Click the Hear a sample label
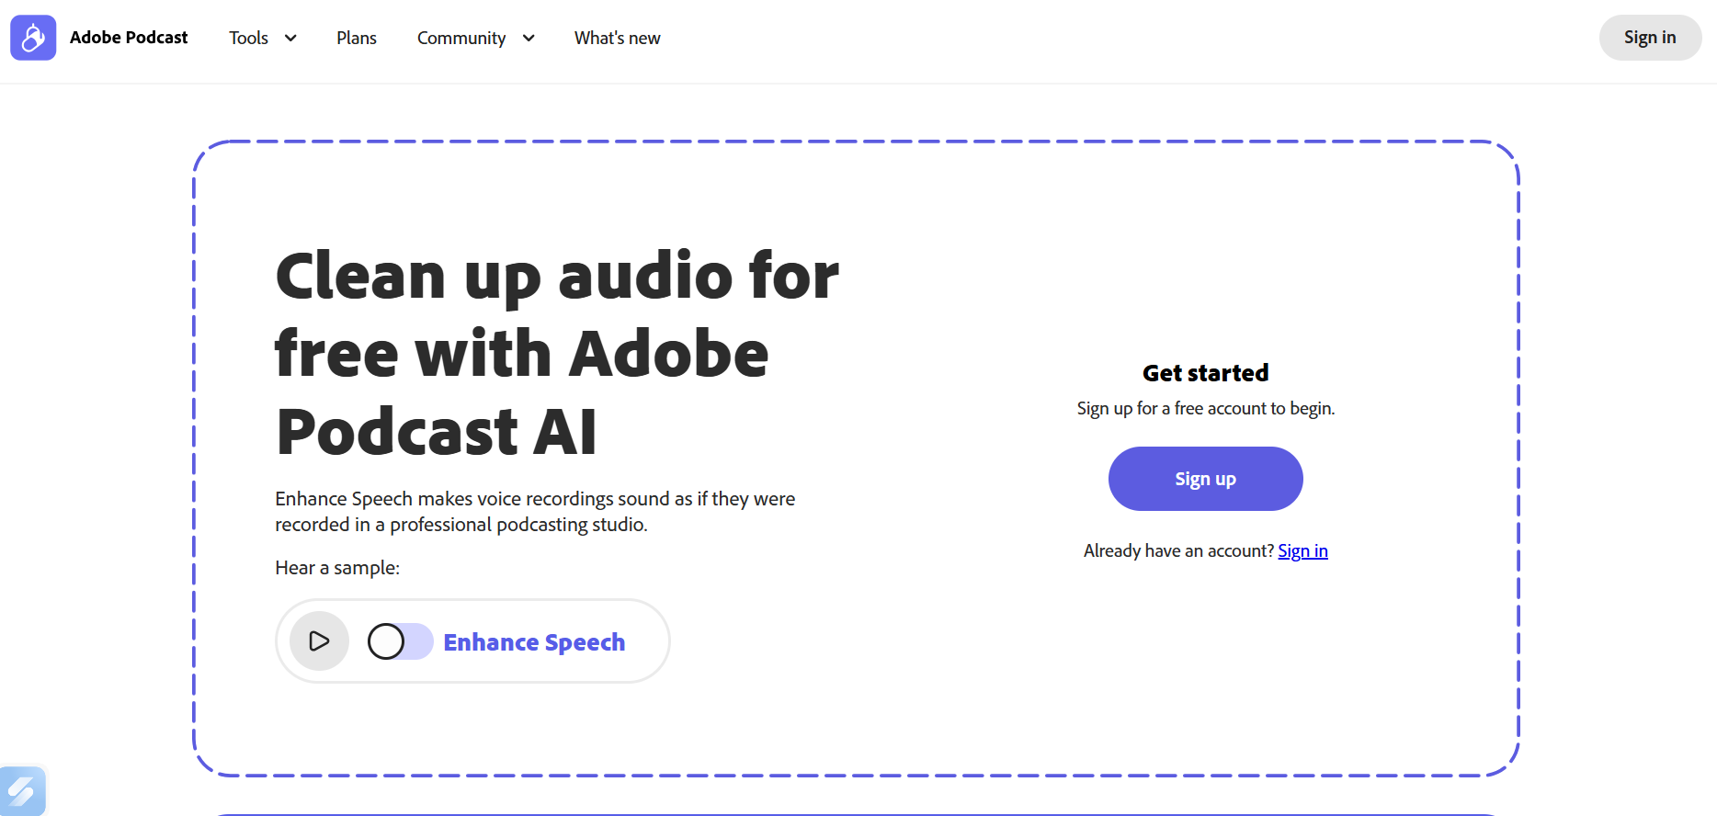This screenshot has height=816, width=1717. pos(337,568)
